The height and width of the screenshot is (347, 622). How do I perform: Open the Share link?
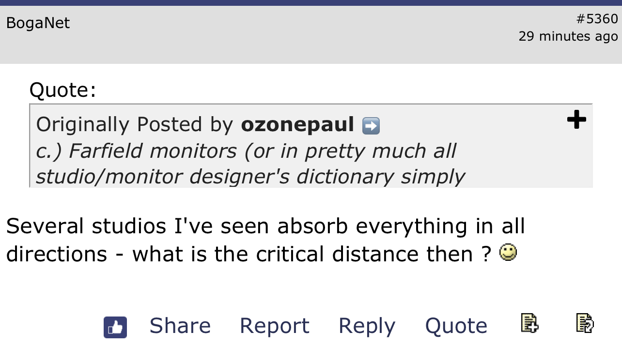[x=180, y=326]
